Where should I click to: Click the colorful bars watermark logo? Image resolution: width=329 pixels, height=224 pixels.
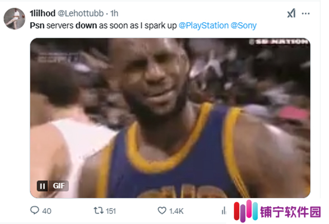click(246, 211)
